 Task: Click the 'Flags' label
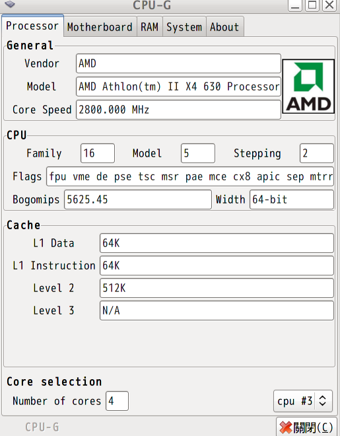coord(27,176)
